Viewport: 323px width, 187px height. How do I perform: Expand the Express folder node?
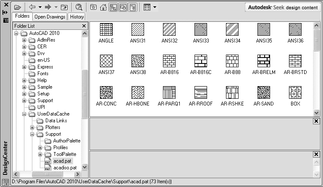pyautogui.click(x=24, y=67)
